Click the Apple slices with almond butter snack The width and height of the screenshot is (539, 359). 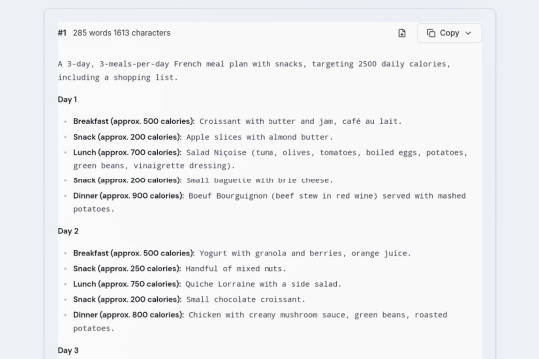coord(204,137)
